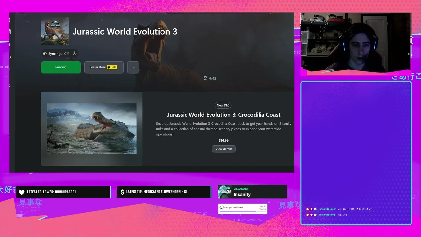Click the heart icon beside Latest Follower
This screenshot has width=421, height=237.
tap(22, 192)
